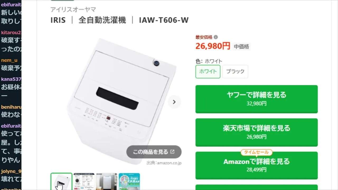Click the next image arrow chevron
The height and width of the screenshot is (190, 338).
[x=174, y=102]
